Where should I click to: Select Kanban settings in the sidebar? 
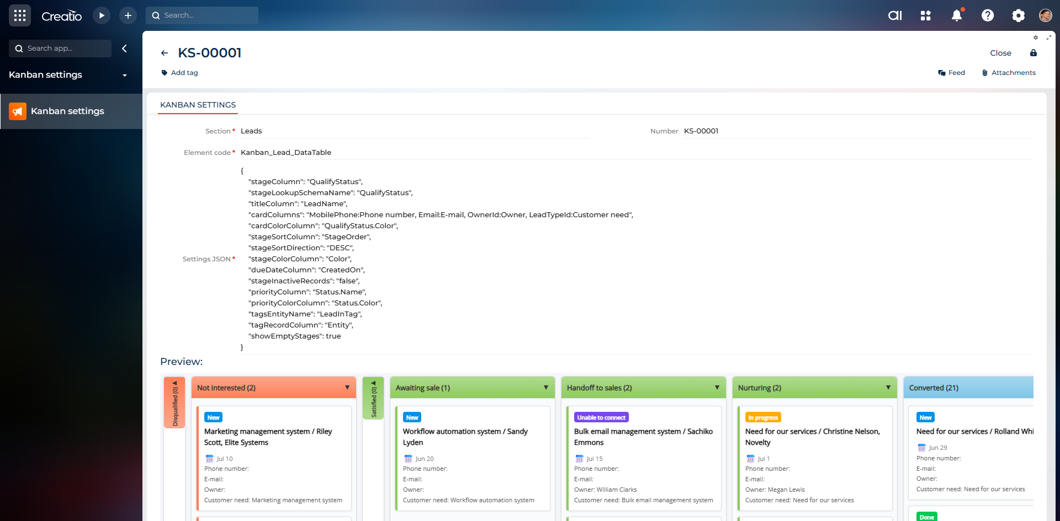71,111
